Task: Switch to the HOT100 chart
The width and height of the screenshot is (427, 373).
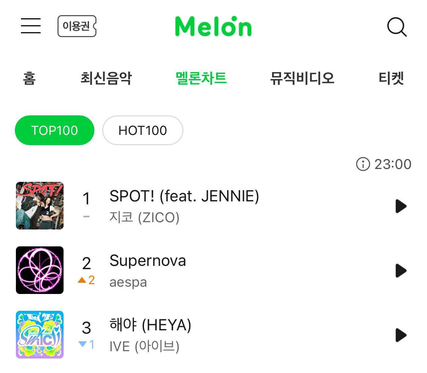Action: [143, 130]
